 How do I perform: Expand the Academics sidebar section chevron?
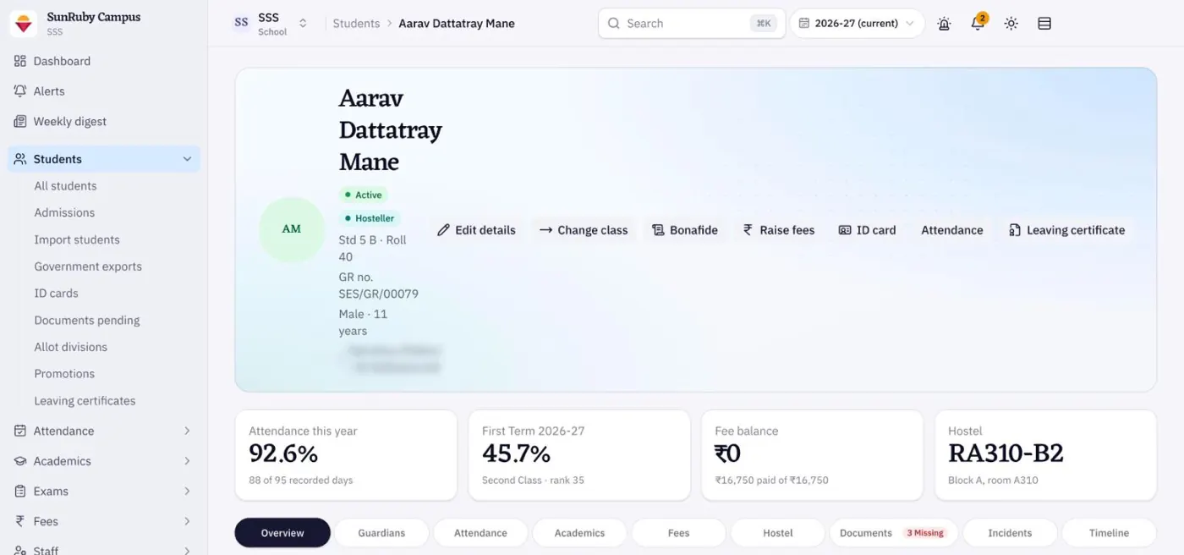pyautogui.click(x=187, y=461)
